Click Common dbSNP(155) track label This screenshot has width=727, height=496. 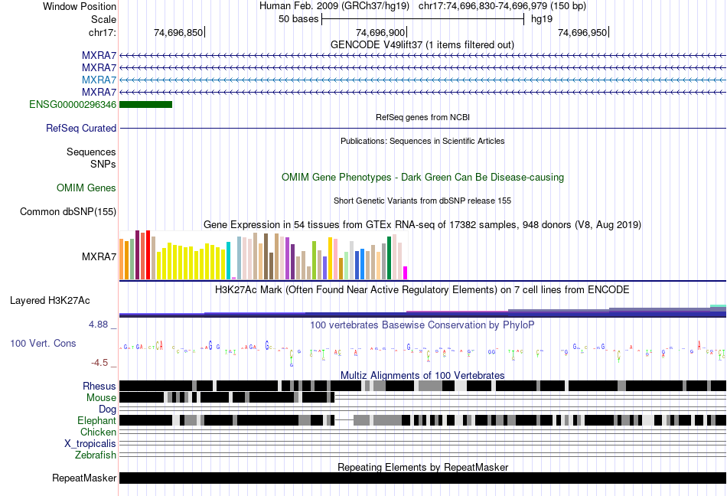coord(67,211)
